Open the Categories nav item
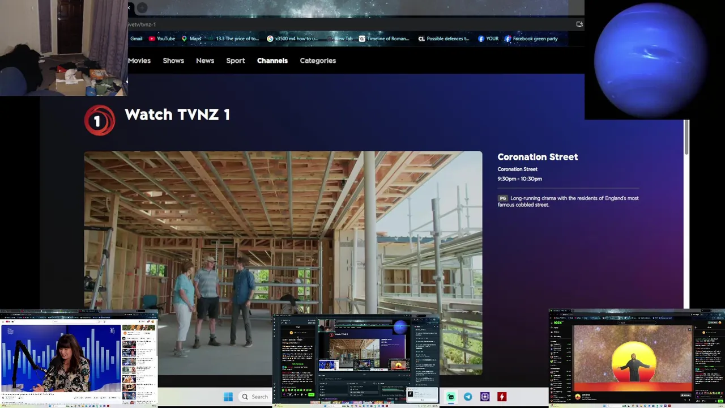This screenshot has height=408, width=725. [x=318, y=61]
